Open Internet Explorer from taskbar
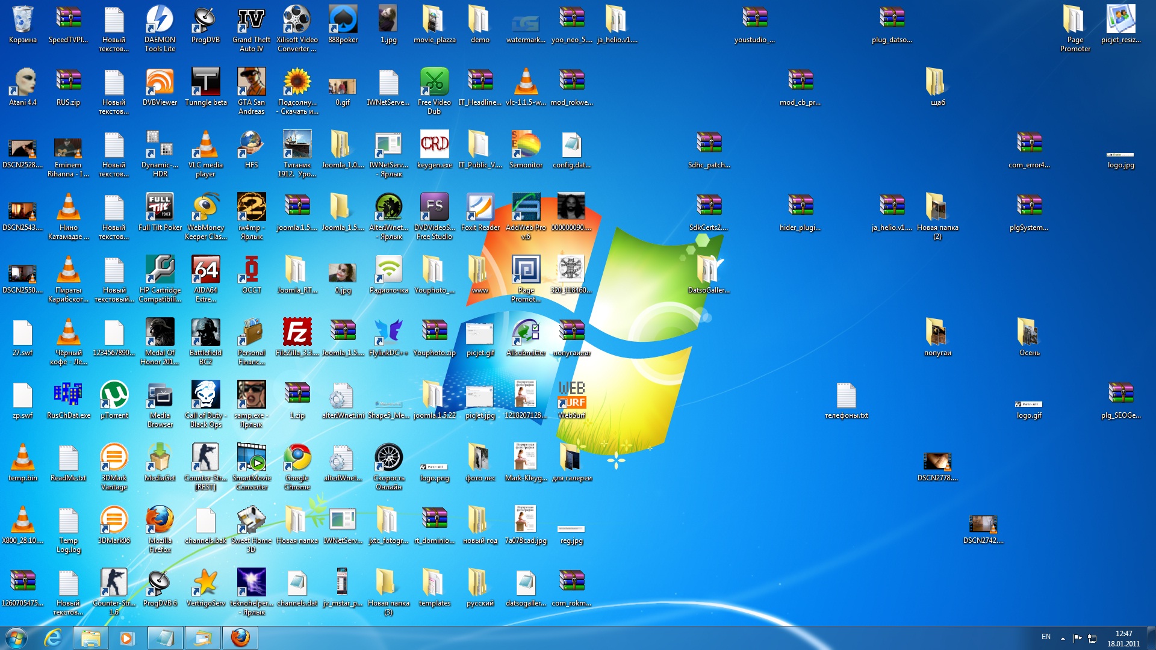Screen dimensions: 1156x650 point(53,637)
